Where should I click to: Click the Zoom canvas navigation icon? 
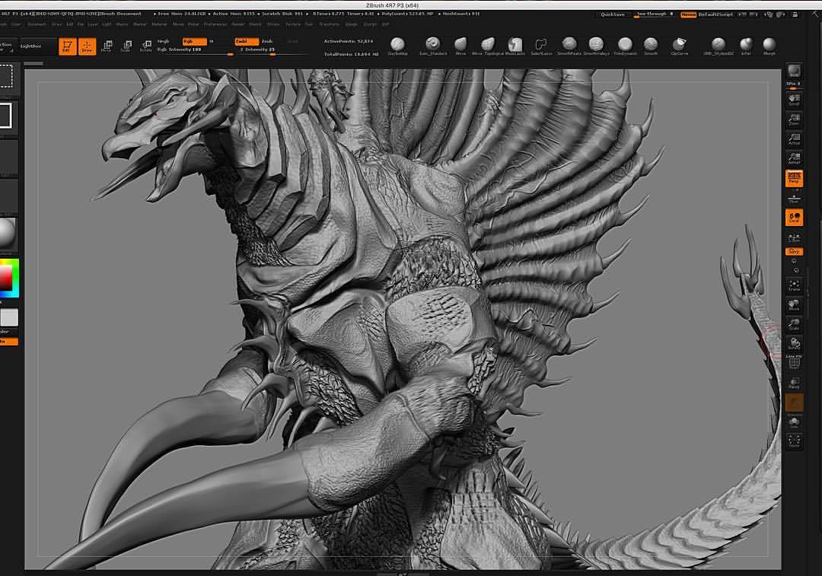794,119
